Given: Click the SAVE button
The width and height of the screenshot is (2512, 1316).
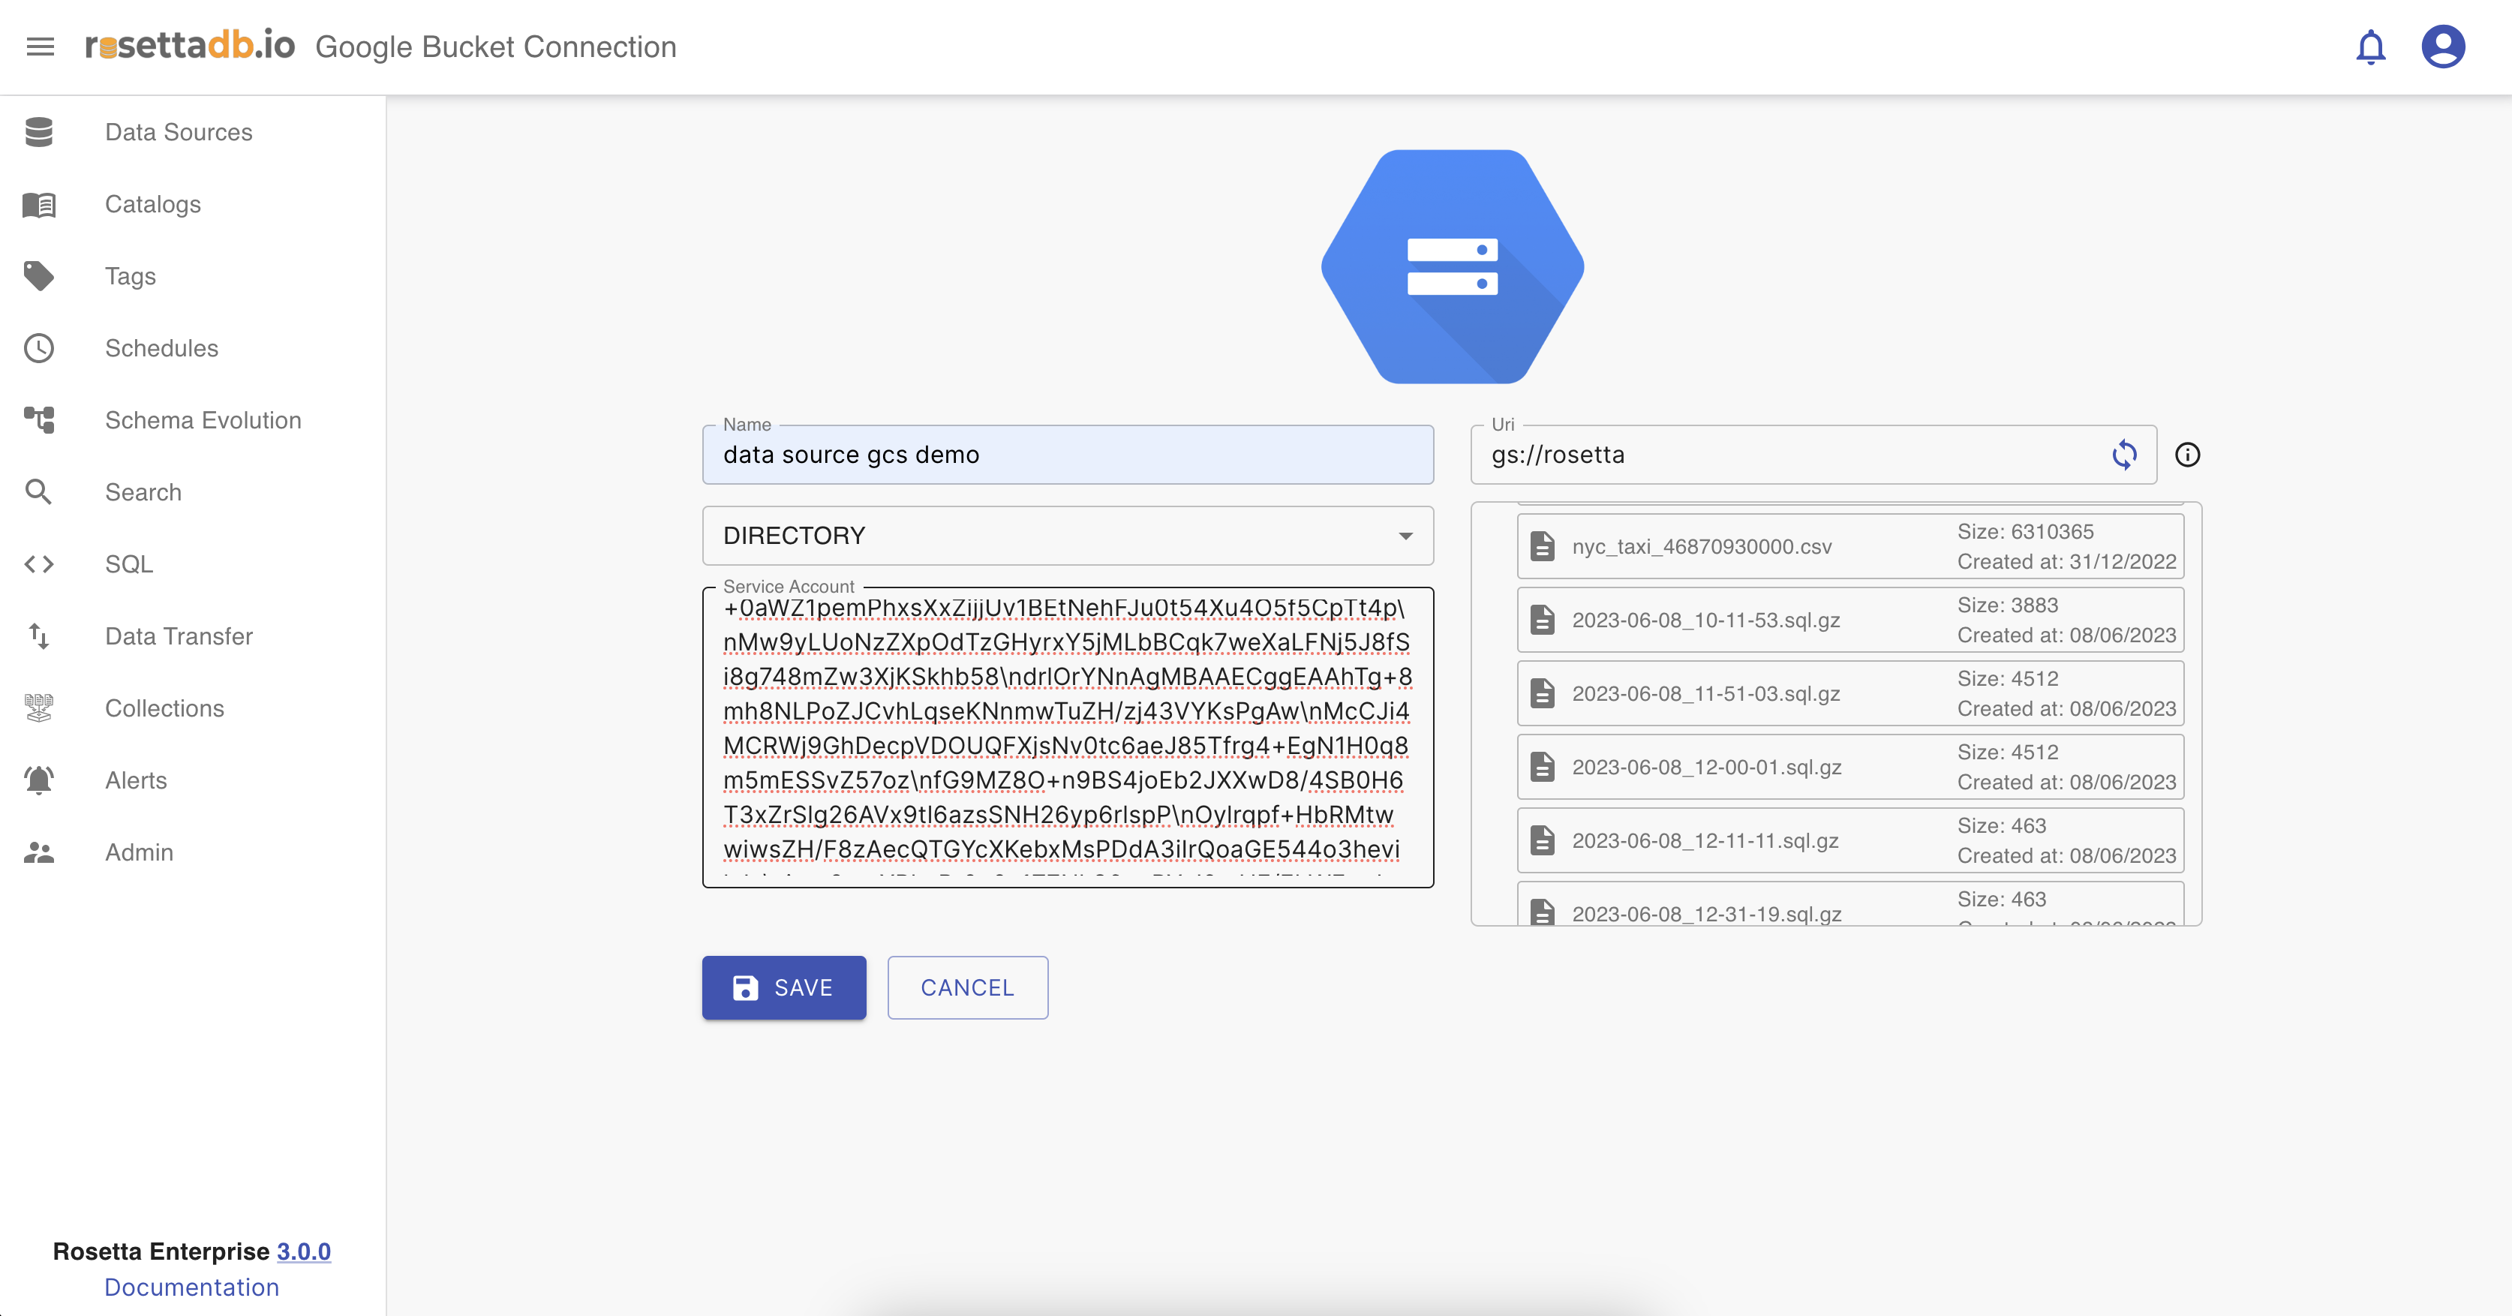Looking at the screenshot, I should [x=784, y=987].
